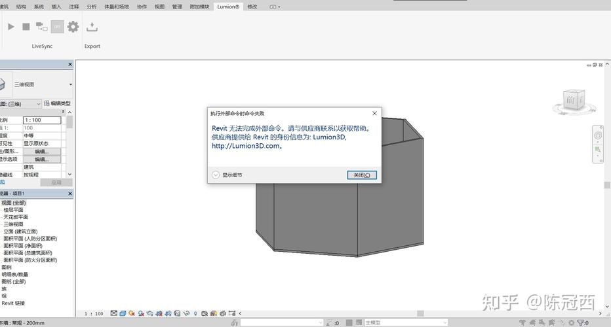This screenshot has width=611, height=327.
Task: Open the 插入 ribbon tab
Action: (56, 7)
